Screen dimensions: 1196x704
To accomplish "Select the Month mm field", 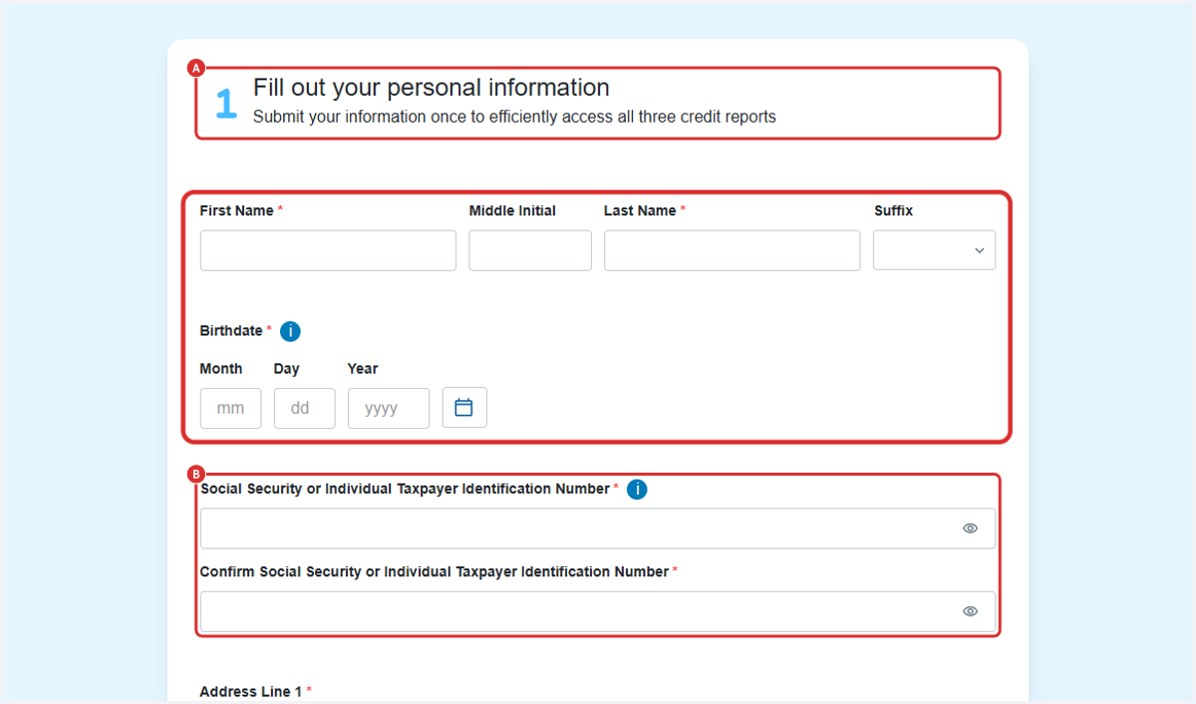I will coord(230,408).
